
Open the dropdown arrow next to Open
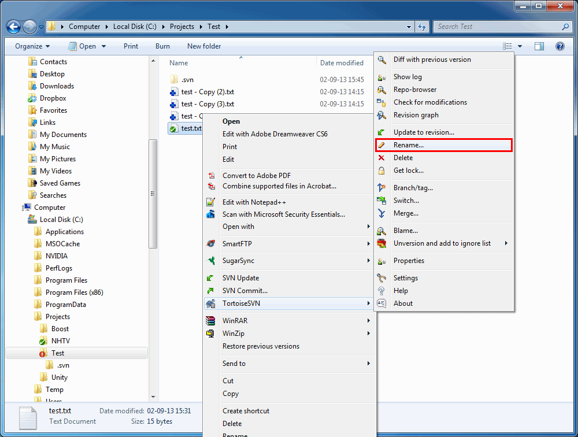(x=103, y=46)
